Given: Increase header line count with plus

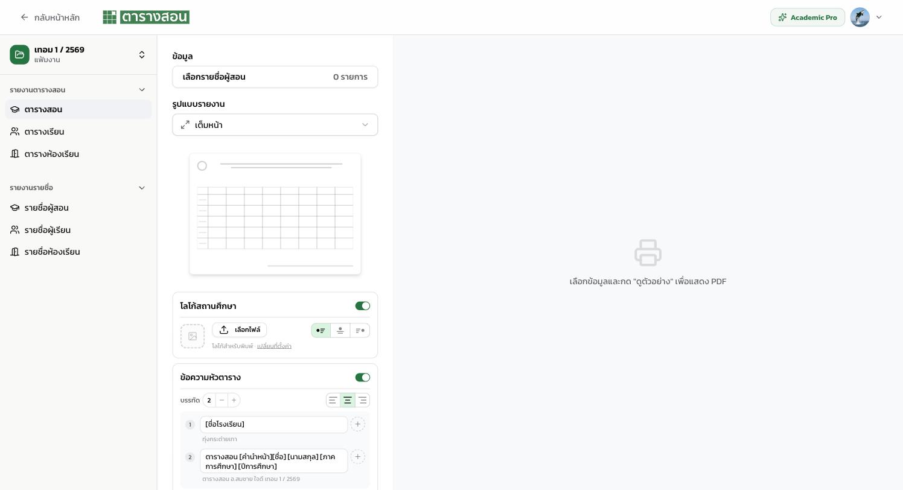Looking at the screenshot, I should pos(234,400).
